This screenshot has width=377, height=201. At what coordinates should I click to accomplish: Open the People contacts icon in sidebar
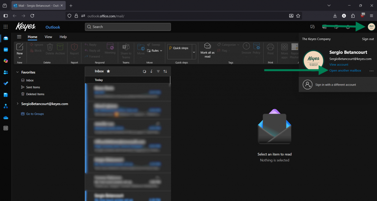(x=6, y=72)
